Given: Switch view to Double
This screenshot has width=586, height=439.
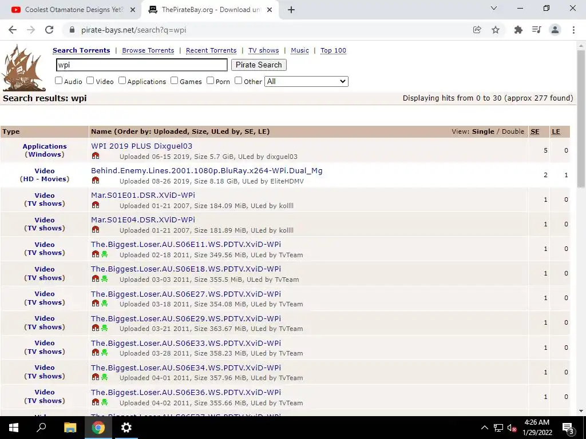Looking at the screenshot, I should [513, 131].
